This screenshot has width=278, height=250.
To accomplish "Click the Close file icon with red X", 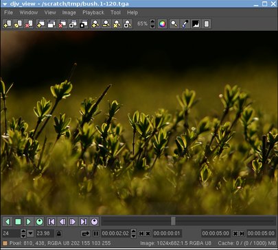I will [29, 24].
